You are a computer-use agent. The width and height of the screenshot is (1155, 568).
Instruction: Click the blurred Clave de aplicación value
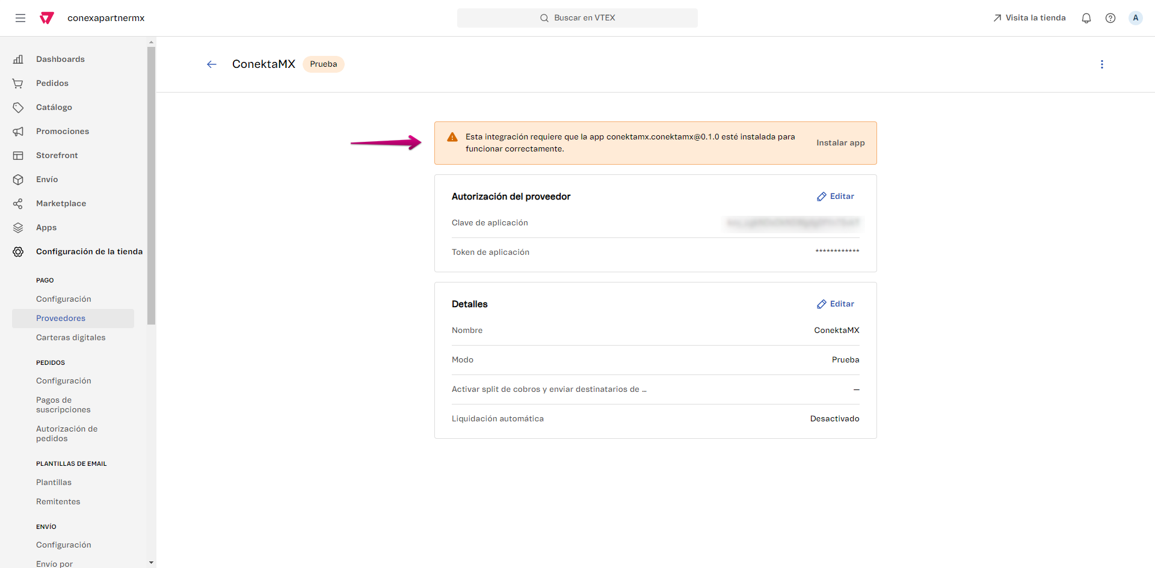(x=793, y=223)
